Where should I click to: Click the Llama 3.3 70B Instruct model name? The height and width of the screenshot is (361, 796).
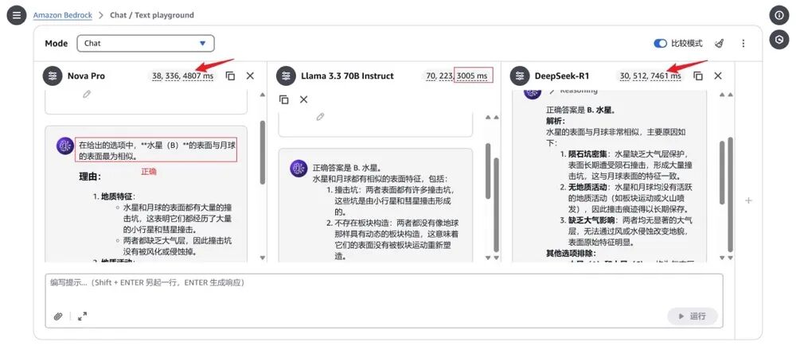(347, 76)
